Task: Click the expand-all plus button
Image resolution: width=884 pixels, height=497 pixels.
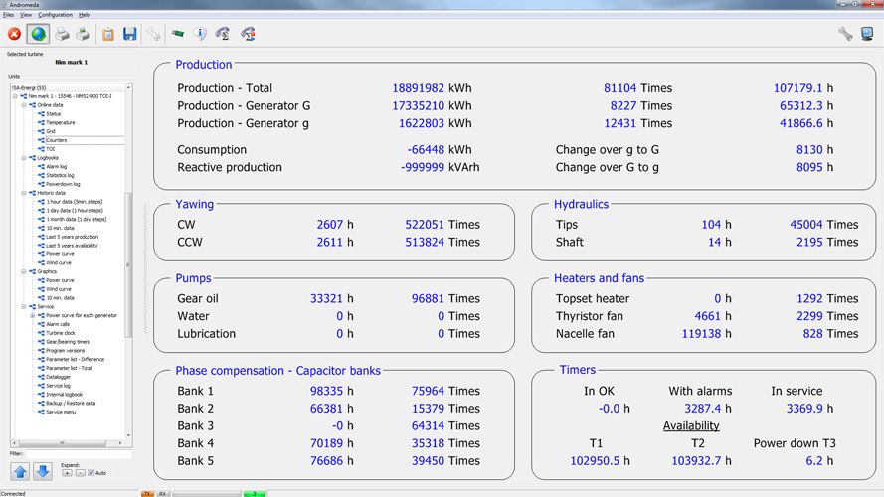Action: coord(67,473)
